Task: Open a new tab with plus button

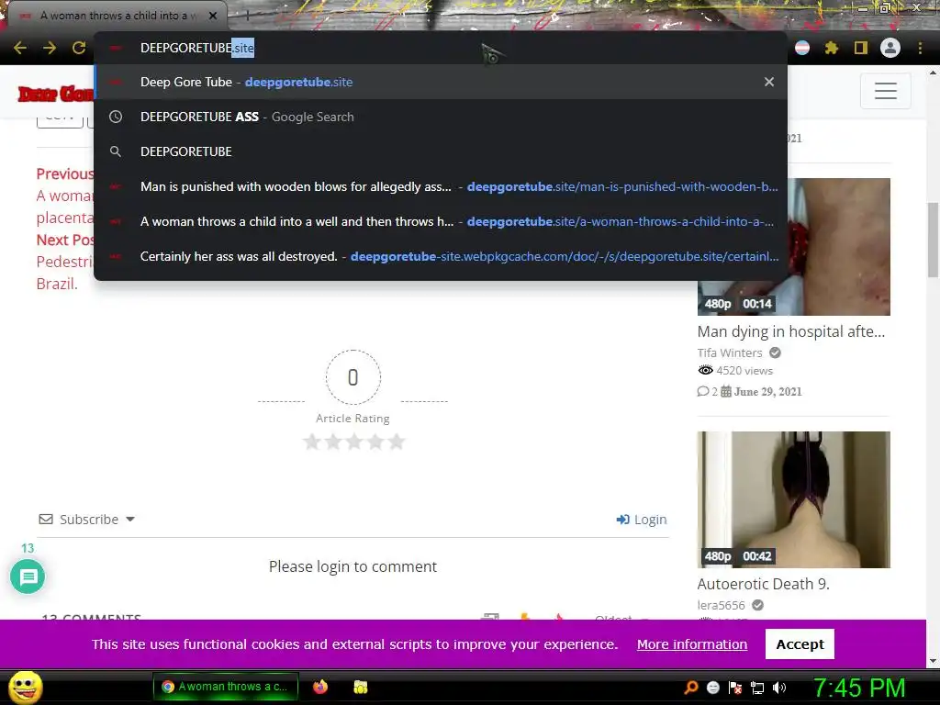Action: tap(247, 17)
